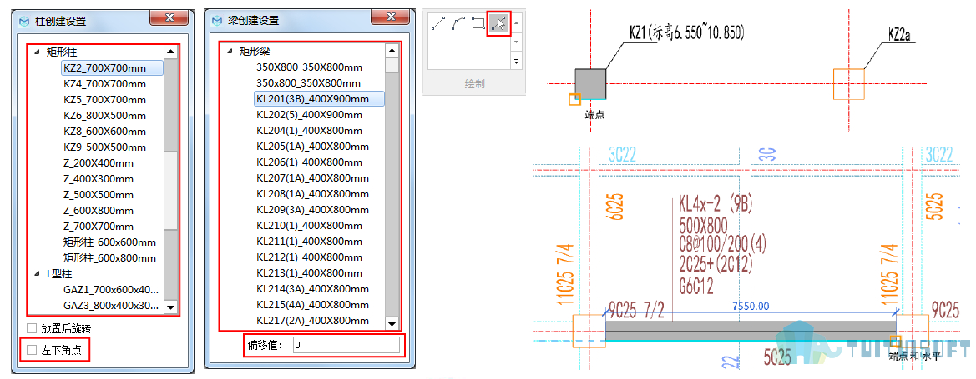Select KL210(1)_400X800mm beam type
976x379 pixels.
309,226
